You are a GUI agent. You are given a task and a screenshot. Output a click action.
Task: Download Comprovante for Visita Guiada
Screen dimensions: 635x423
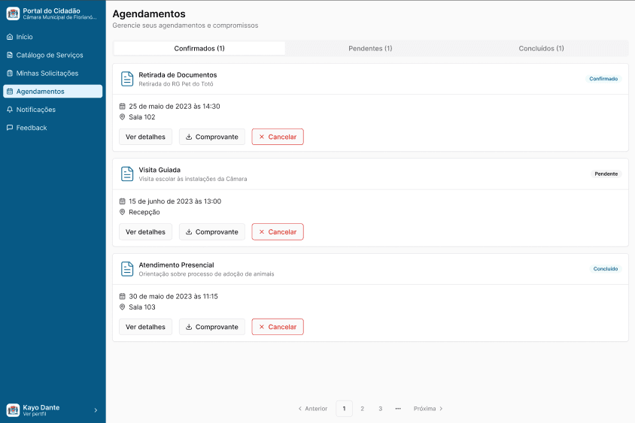tap(212, 231)
